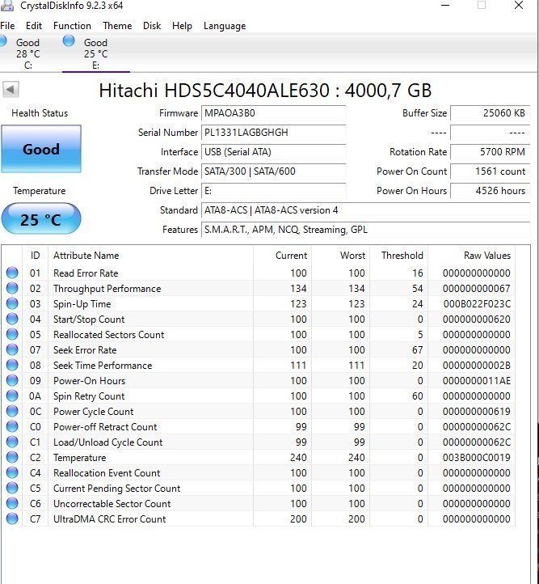Click the CrystalDiskInfo app icon in title bar
Viewport: 539px width, 584px height.
click(6, 5)
